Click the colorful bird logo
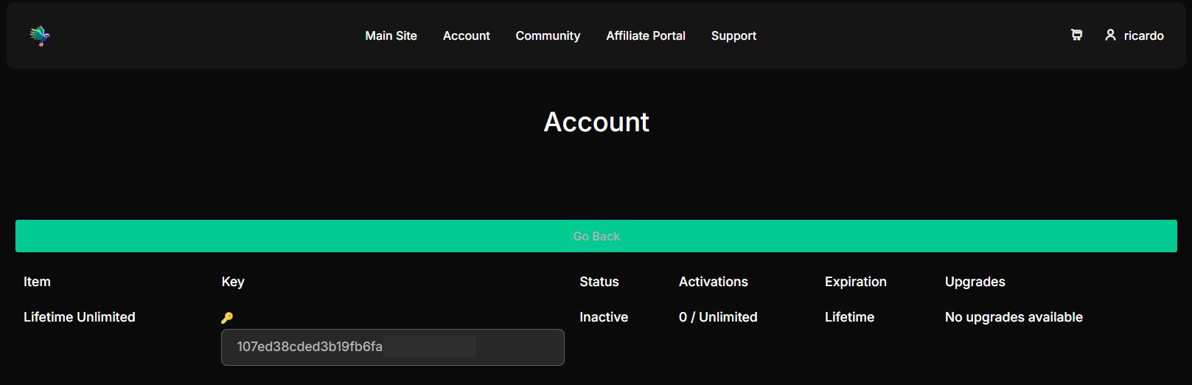The height and width of the screenshot is (385, 1192). coord(40,35)
